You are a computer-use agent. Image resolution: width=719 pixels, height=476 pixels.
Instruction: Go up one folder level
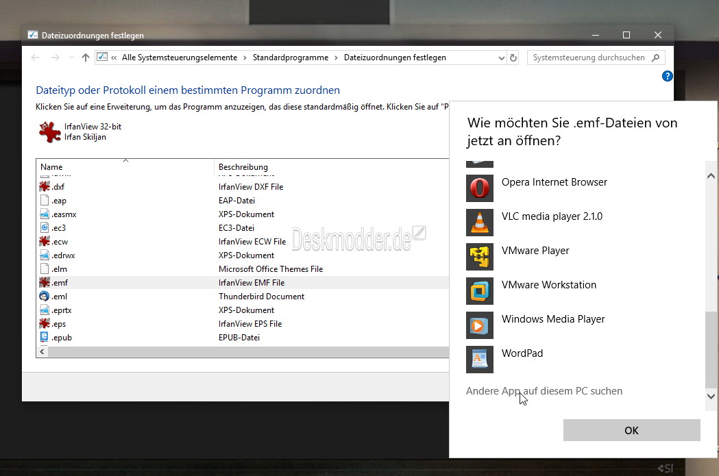85,58
